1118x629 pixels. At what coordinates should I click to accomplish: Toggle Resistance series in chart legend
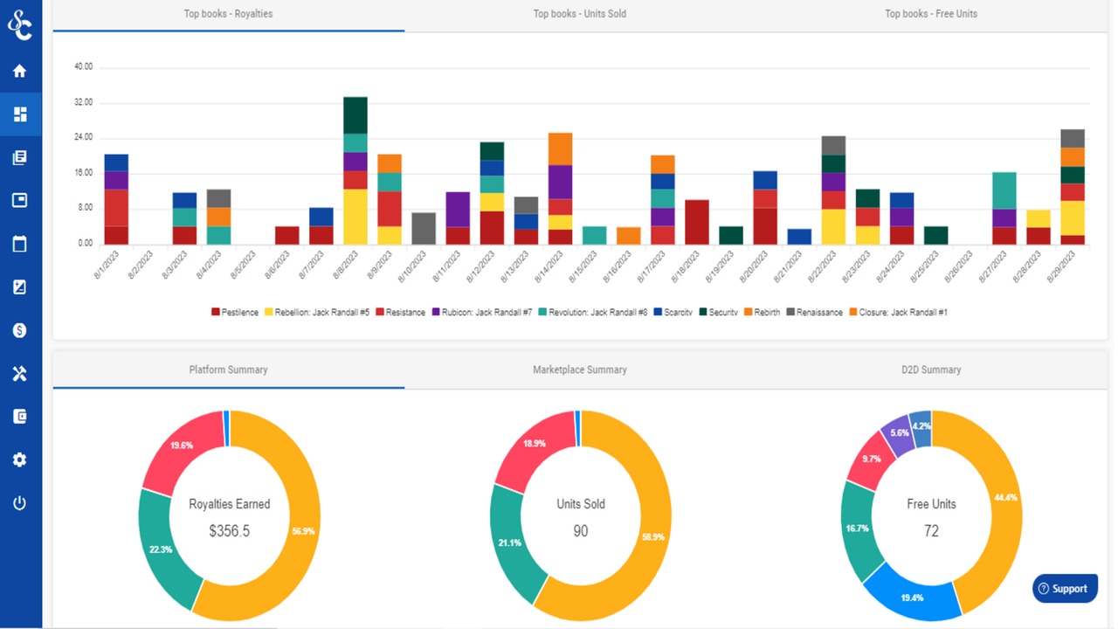pos(399,312)
